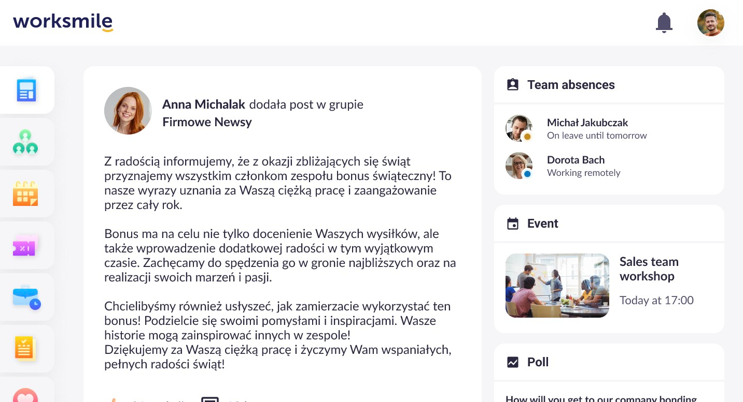Click the Poll chart icon
This screenshot has width=743, height=402.
pyautogui.click(x=513, y=362)
